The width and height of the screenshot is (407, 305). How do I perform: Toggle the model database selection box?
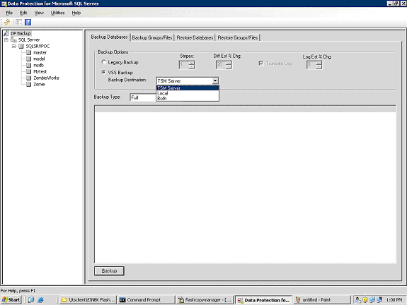pyautogui.click(x=29, y=59)
